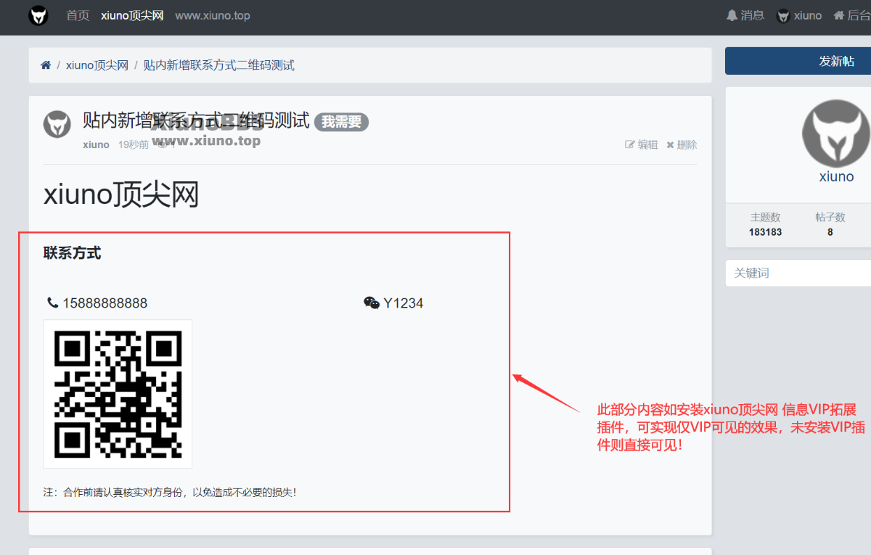Click the phone icon next to 15888888888
Image resolution: width=871 pixels, height=555 pixels.
pyautogui.click(x=52, y=303)
